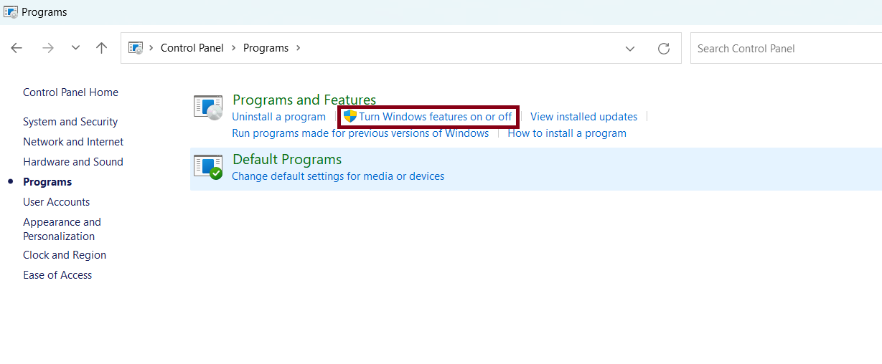Navigate to Control Panel Home
Viewport: 882px width, 364px height.
70,92
